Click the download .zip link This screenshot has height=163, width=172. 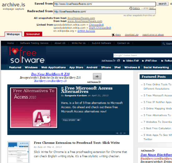[x=132, y=35]
